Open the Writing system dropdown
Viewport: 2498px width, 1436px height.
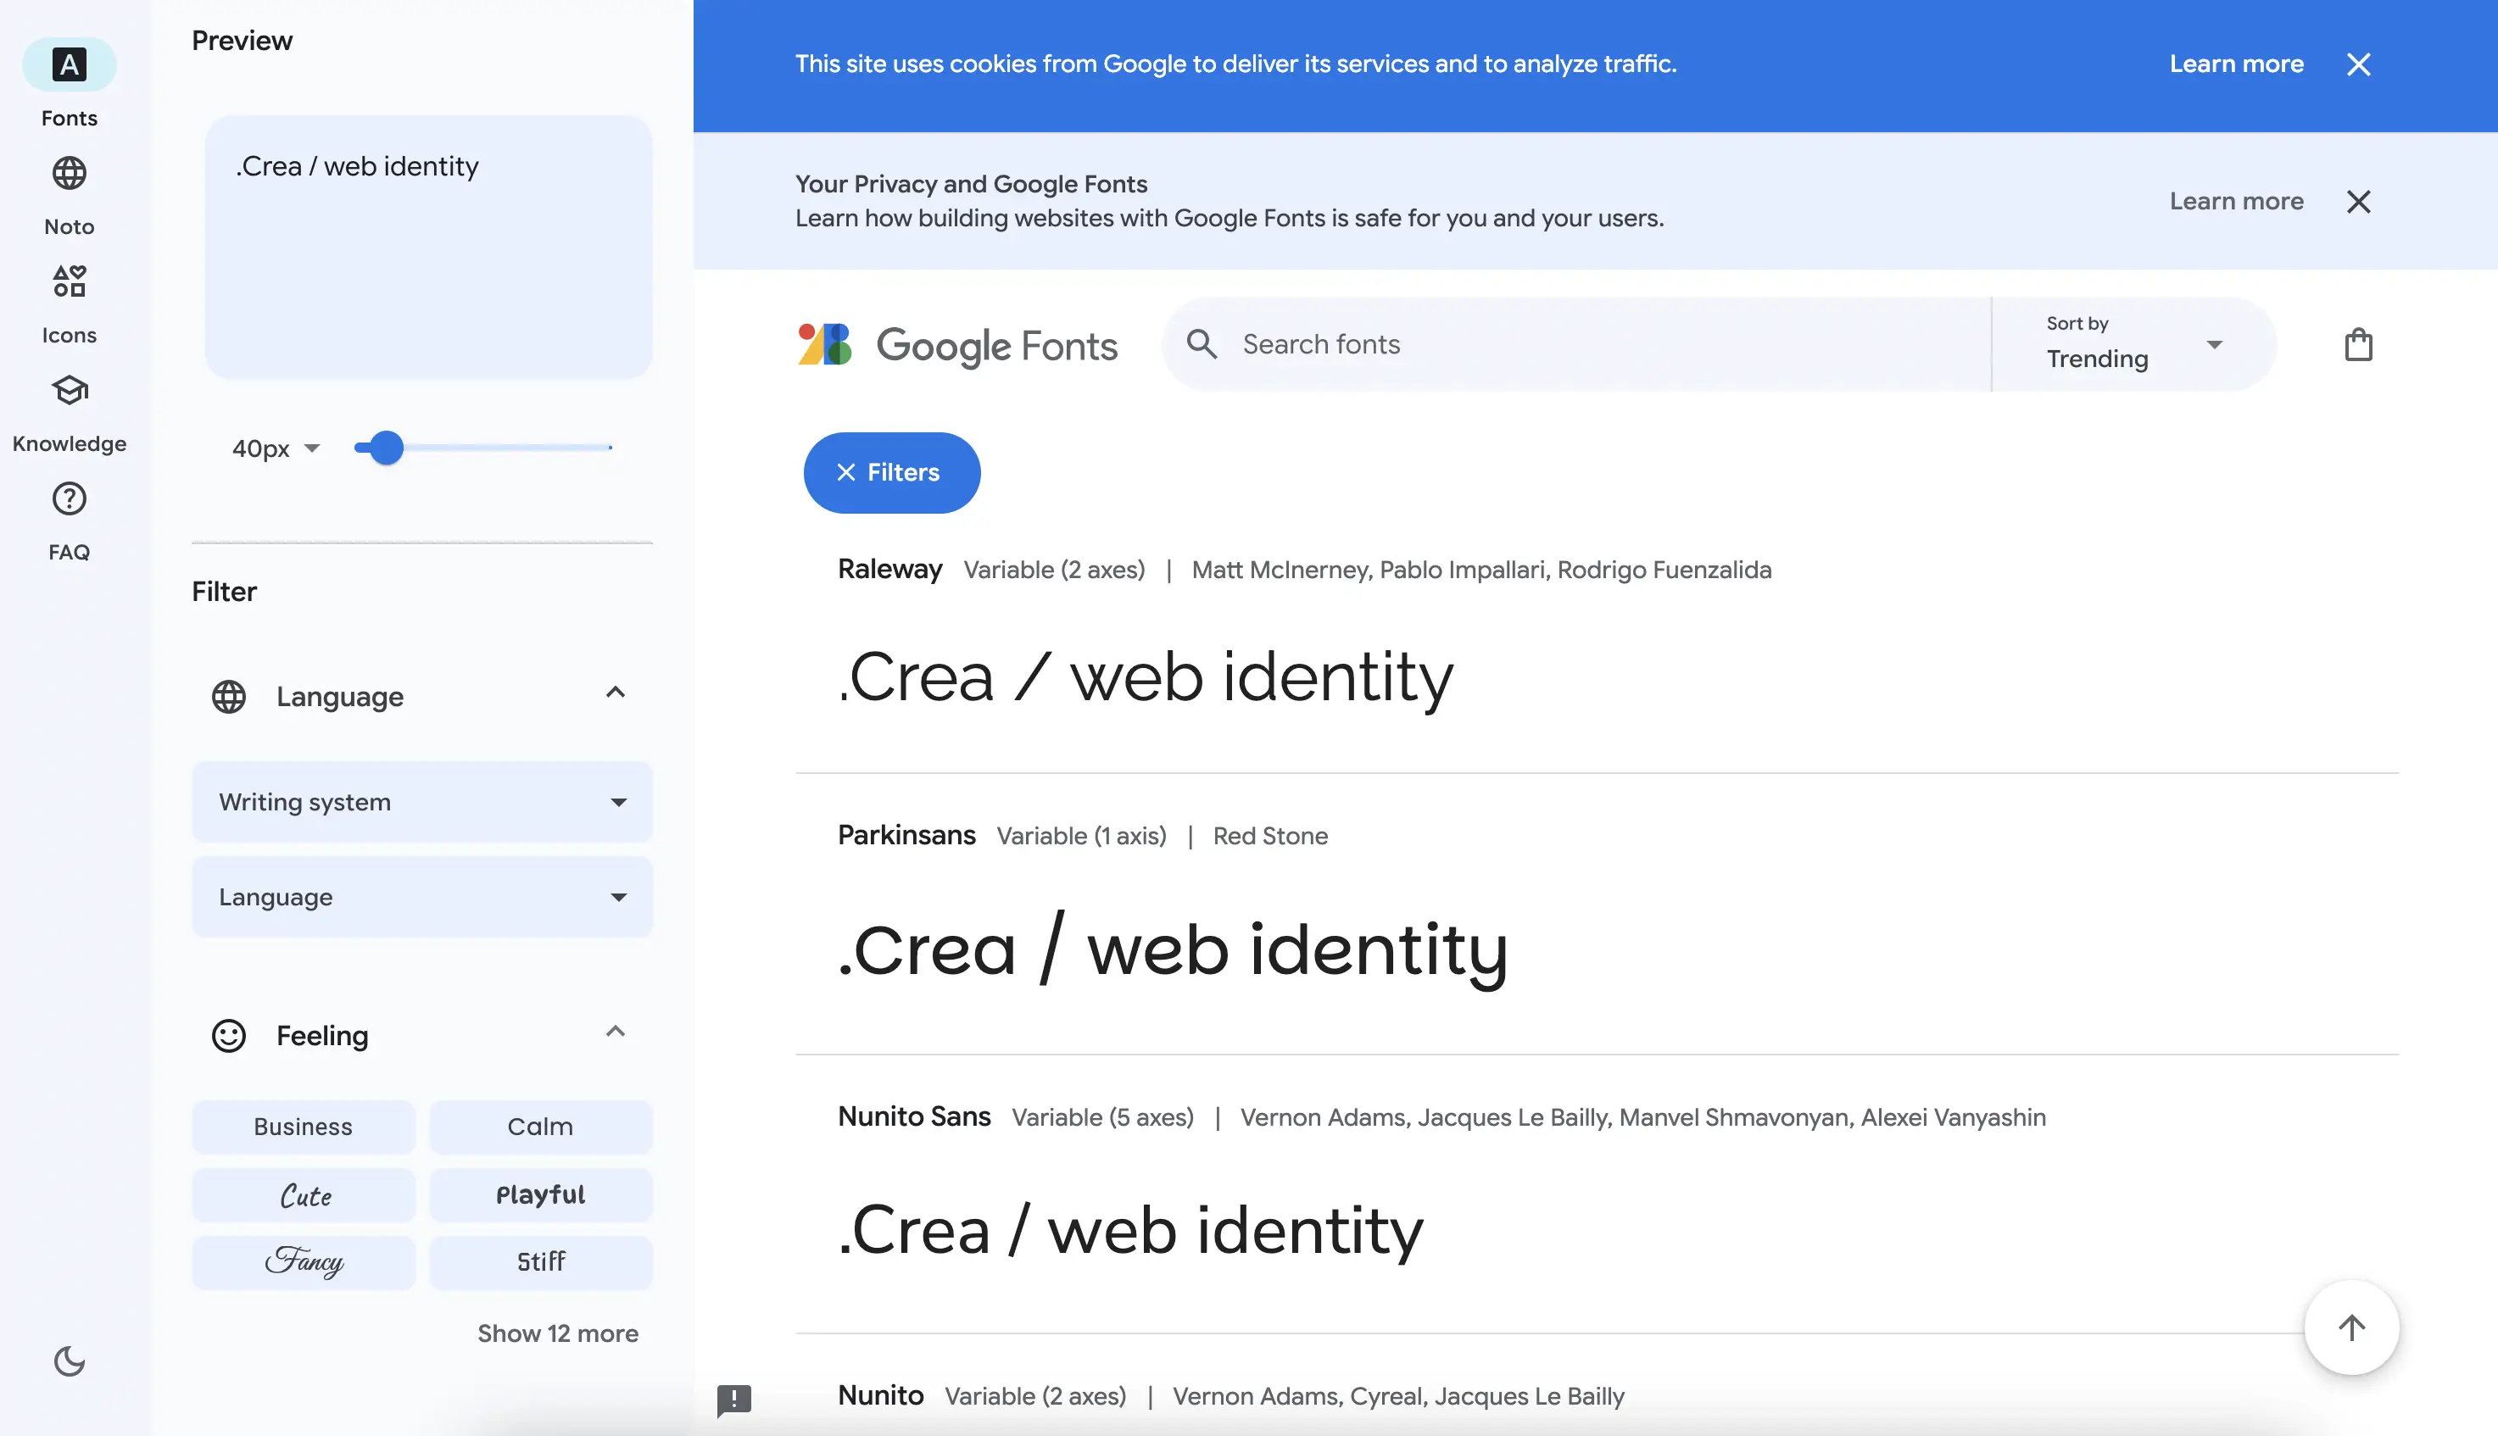tap(422, 802)
